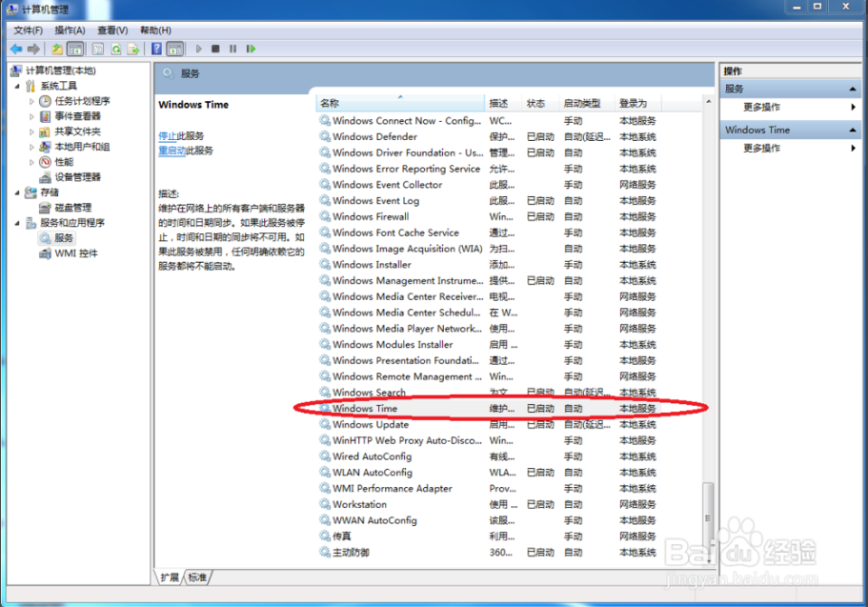Select 计算机管理(本地) root node
868x607 pixels.
tap(60, 71)
